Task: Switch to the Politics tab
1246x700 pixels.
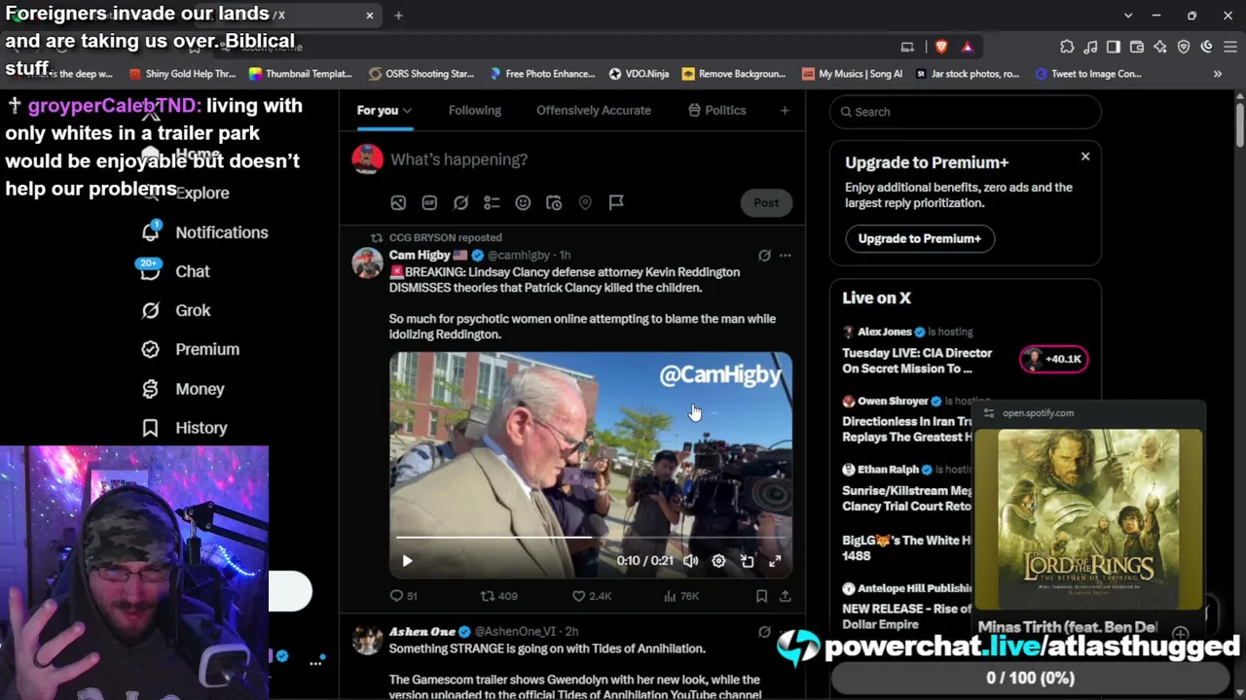Action: click(x=716, y=110)
